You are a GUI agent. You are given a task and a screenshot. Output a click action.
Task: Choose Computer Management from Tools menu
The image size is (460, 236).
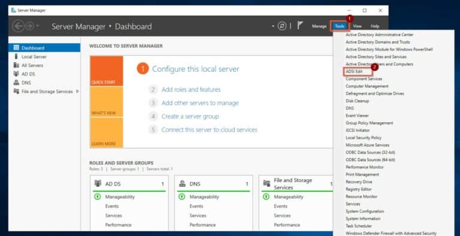(367, 86)
